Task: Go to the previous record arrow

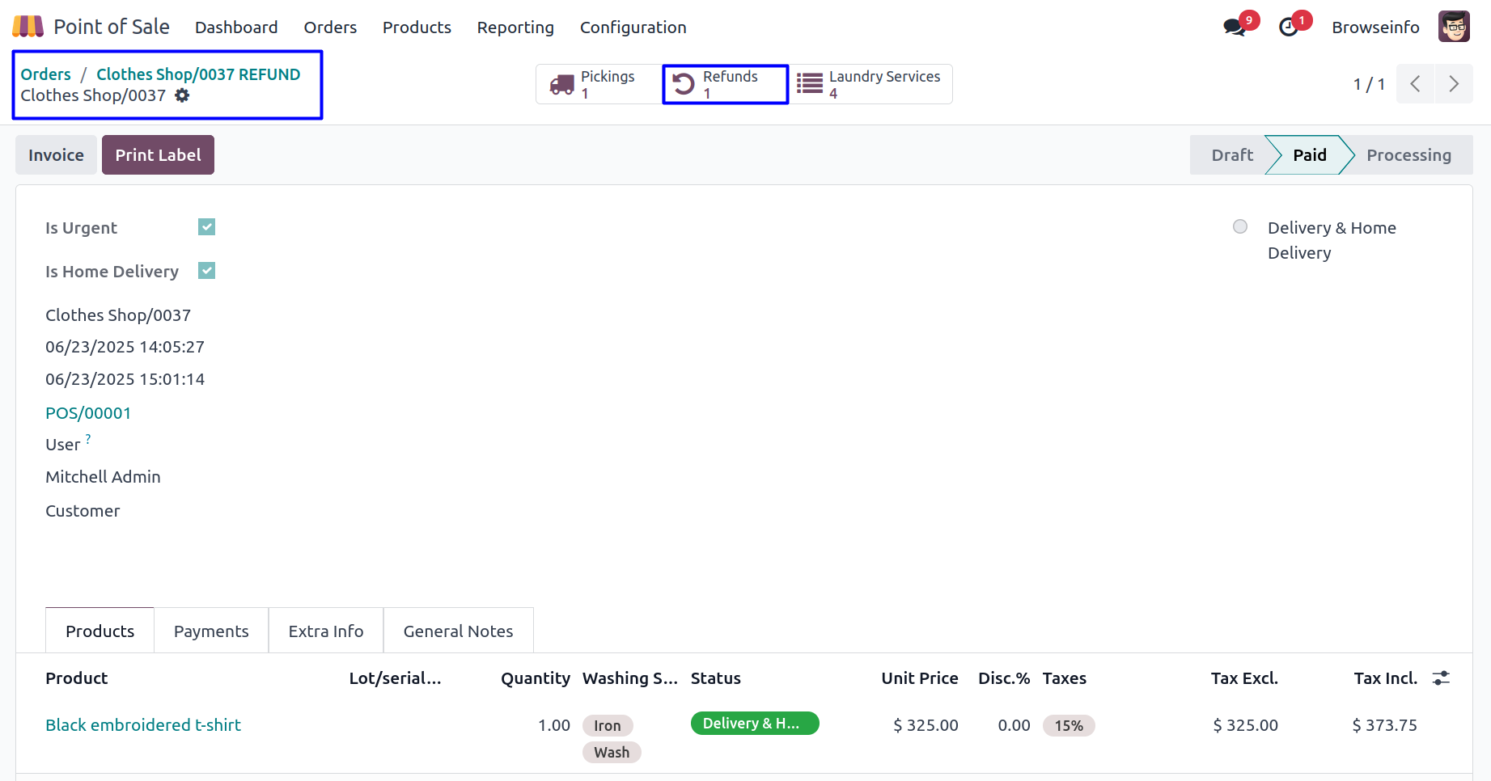Action: [x=1415, y=84]
